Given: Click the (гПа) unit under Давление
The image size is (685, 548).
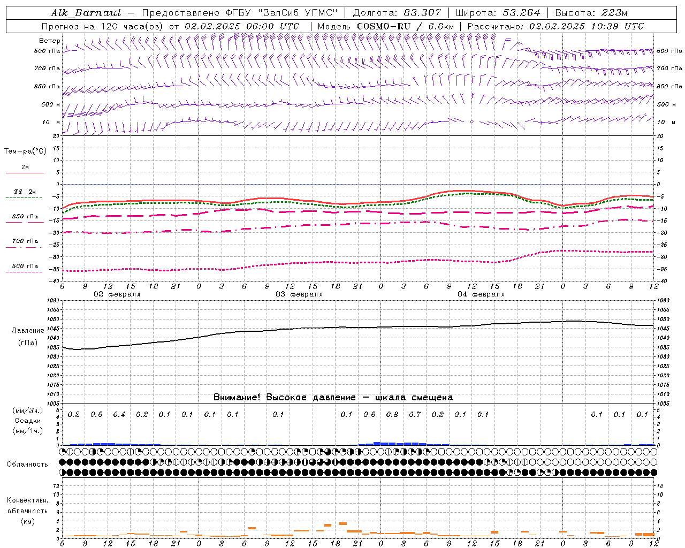Looking at the screenshot, I should click(x=28, y=343).
